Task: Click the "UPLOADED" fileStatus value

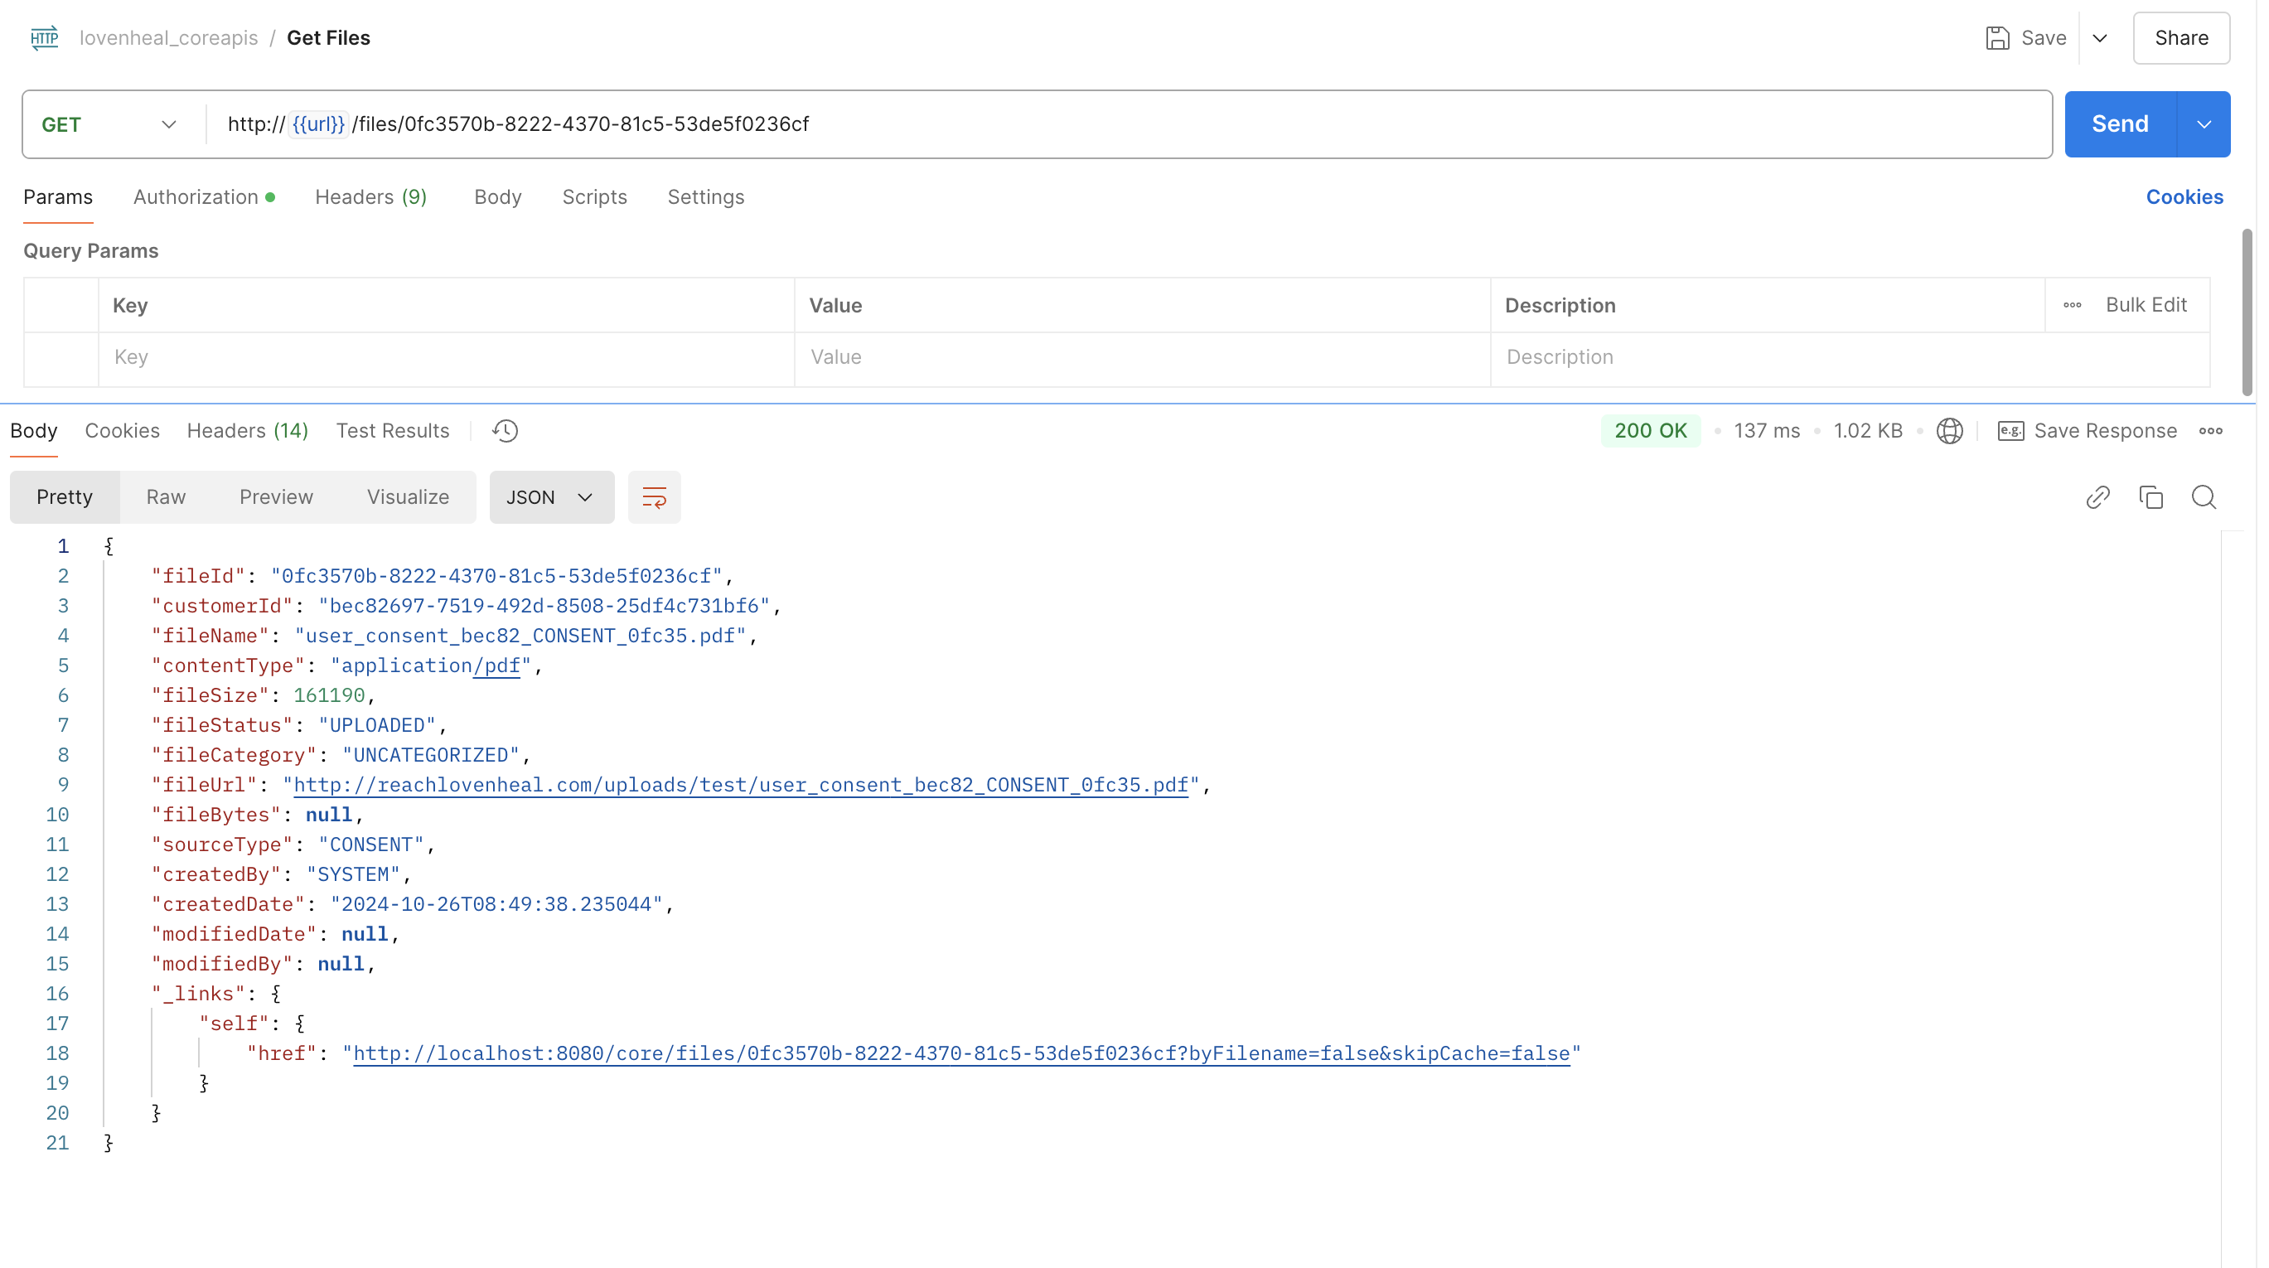Action: tap(377, 726)
